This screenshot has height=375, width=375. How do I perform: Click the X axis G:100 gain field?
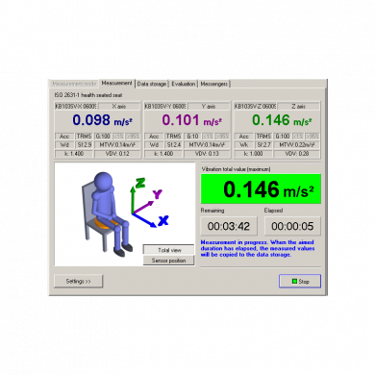tap(103, 137)
